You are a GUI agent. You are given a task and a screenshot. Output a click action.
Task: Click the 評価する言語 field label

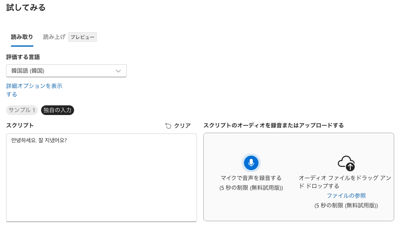23,57
